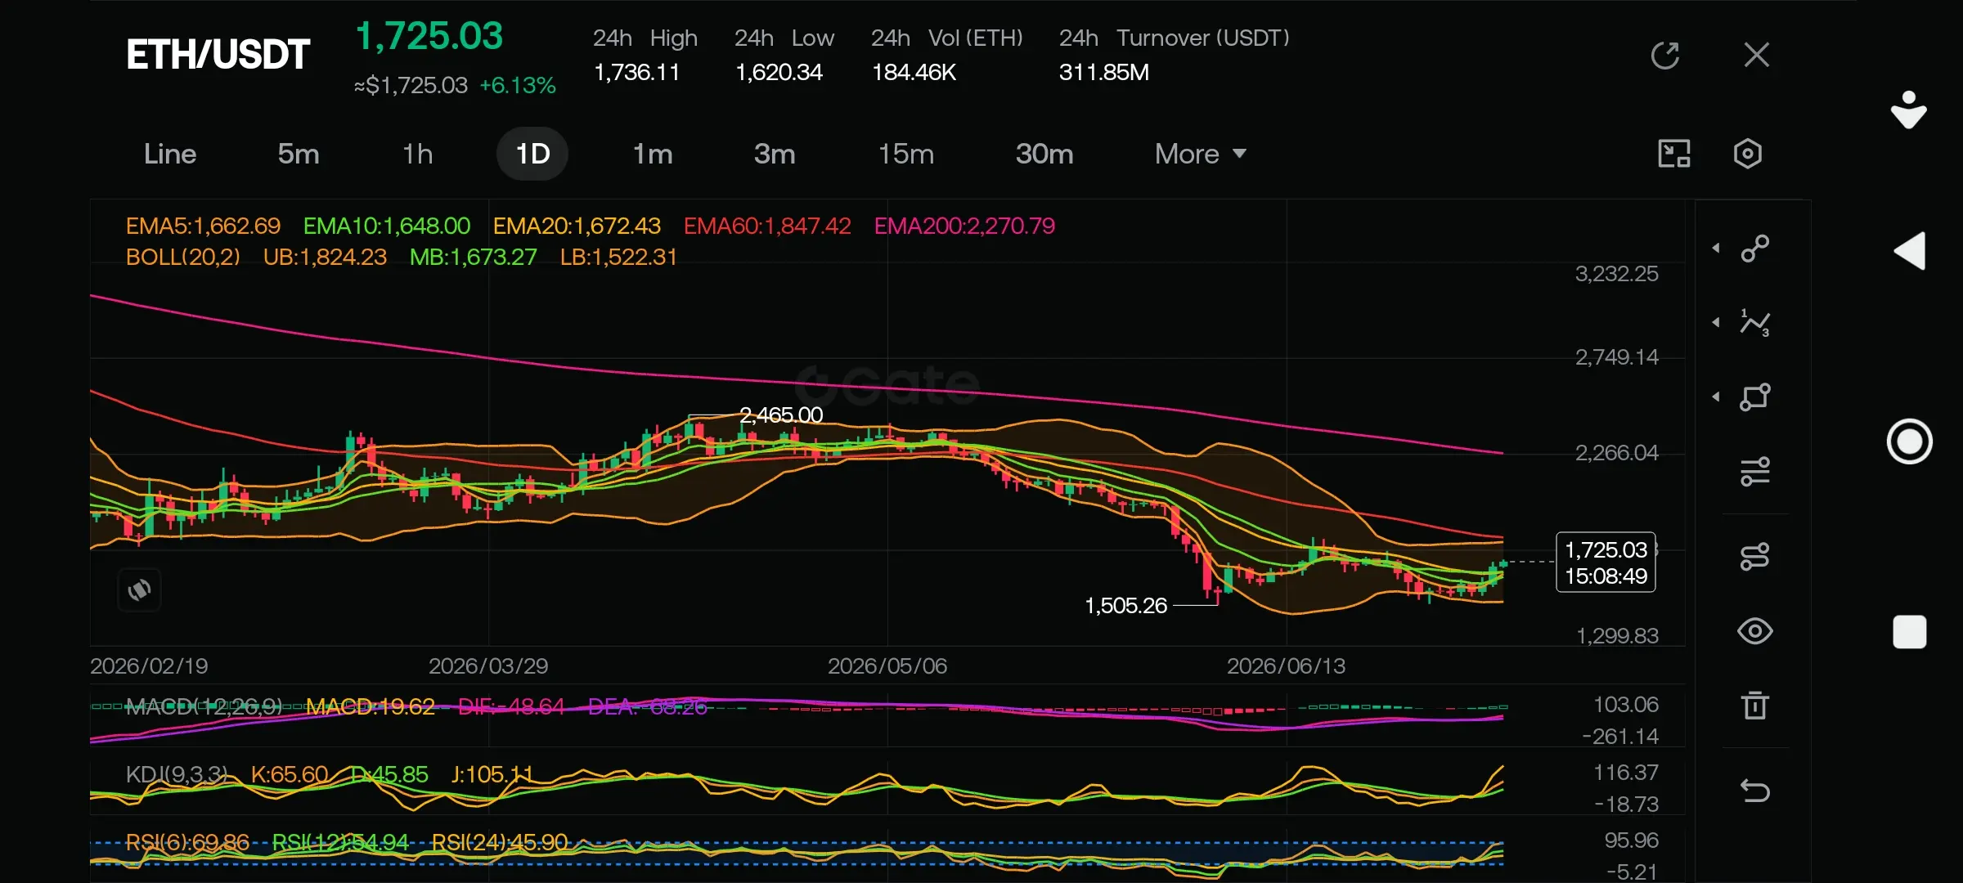Click the LB:1,522.31 Bollinger value
The width and height of the screenshot is (1963, 883).
tap(618, 258)
